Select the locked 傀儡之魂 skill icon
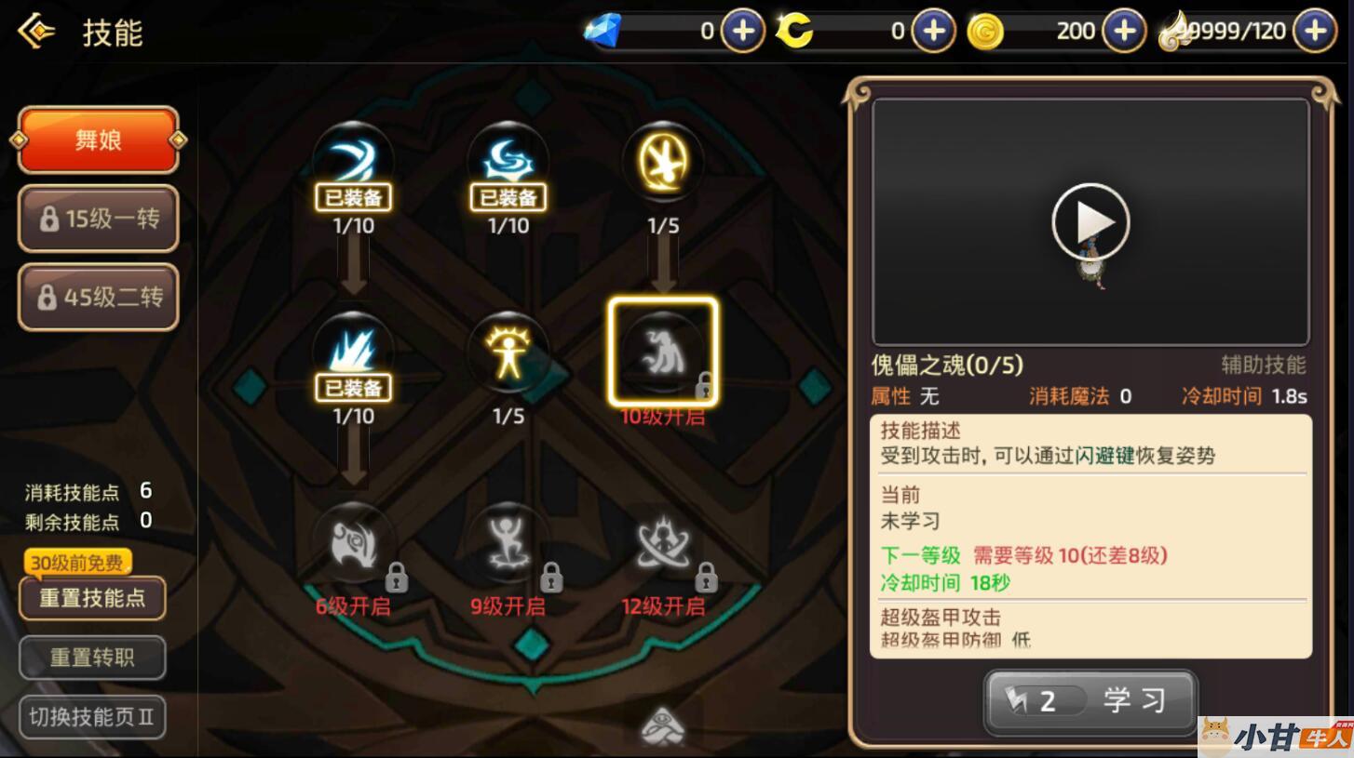Screen dimensions: 1354x758 (663, 352)
